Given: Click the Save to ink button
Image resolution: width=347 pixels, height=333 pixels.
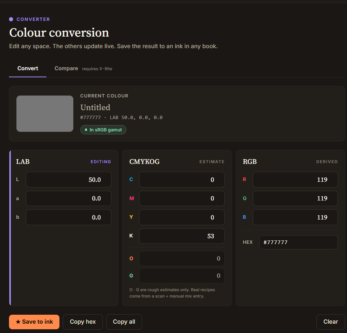Looking at the screenshot, I should click(34, 322).
